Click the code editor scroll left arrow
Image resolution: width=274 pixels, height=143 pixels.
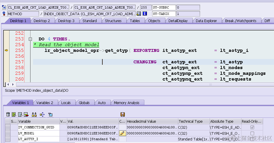[8, 85]
